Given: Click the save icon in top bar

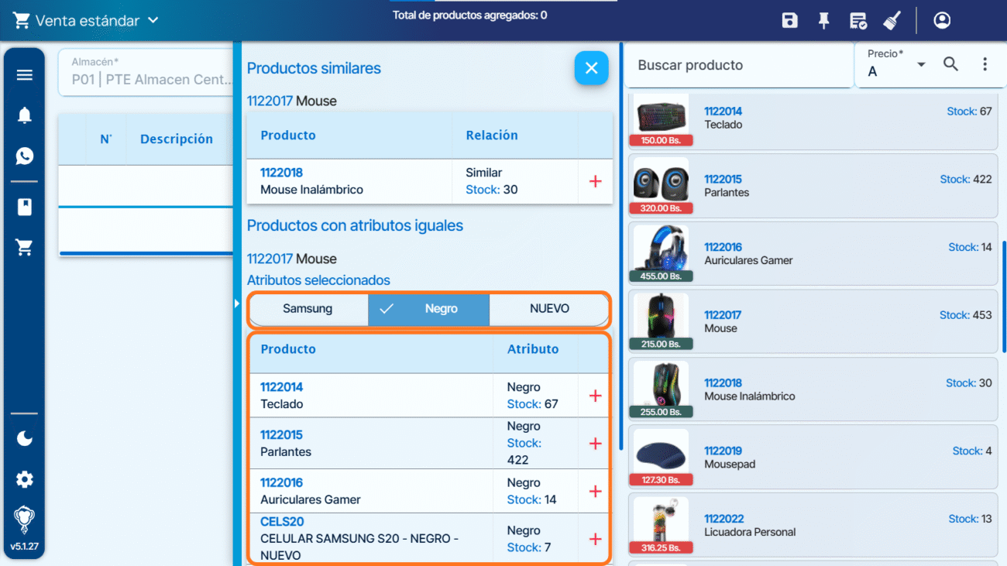Looking at the screenshot, I should pos(789,21).
